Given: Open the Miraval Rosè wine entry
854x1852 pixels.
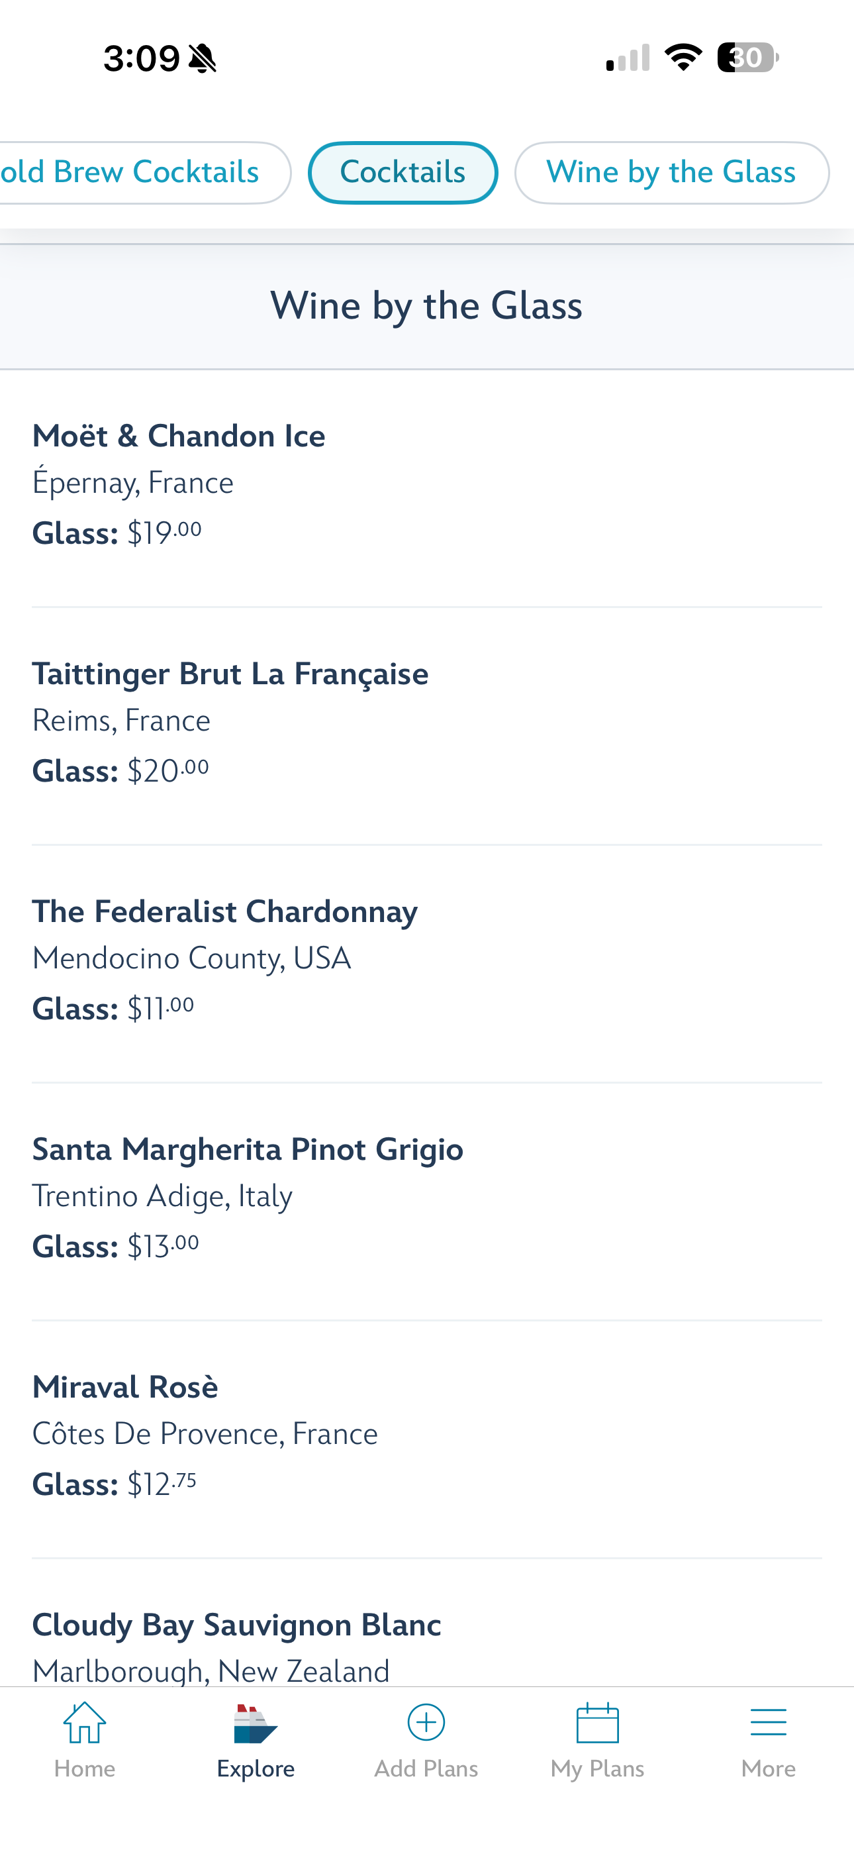Looking at the screenshot, I should pos(125,1387).
